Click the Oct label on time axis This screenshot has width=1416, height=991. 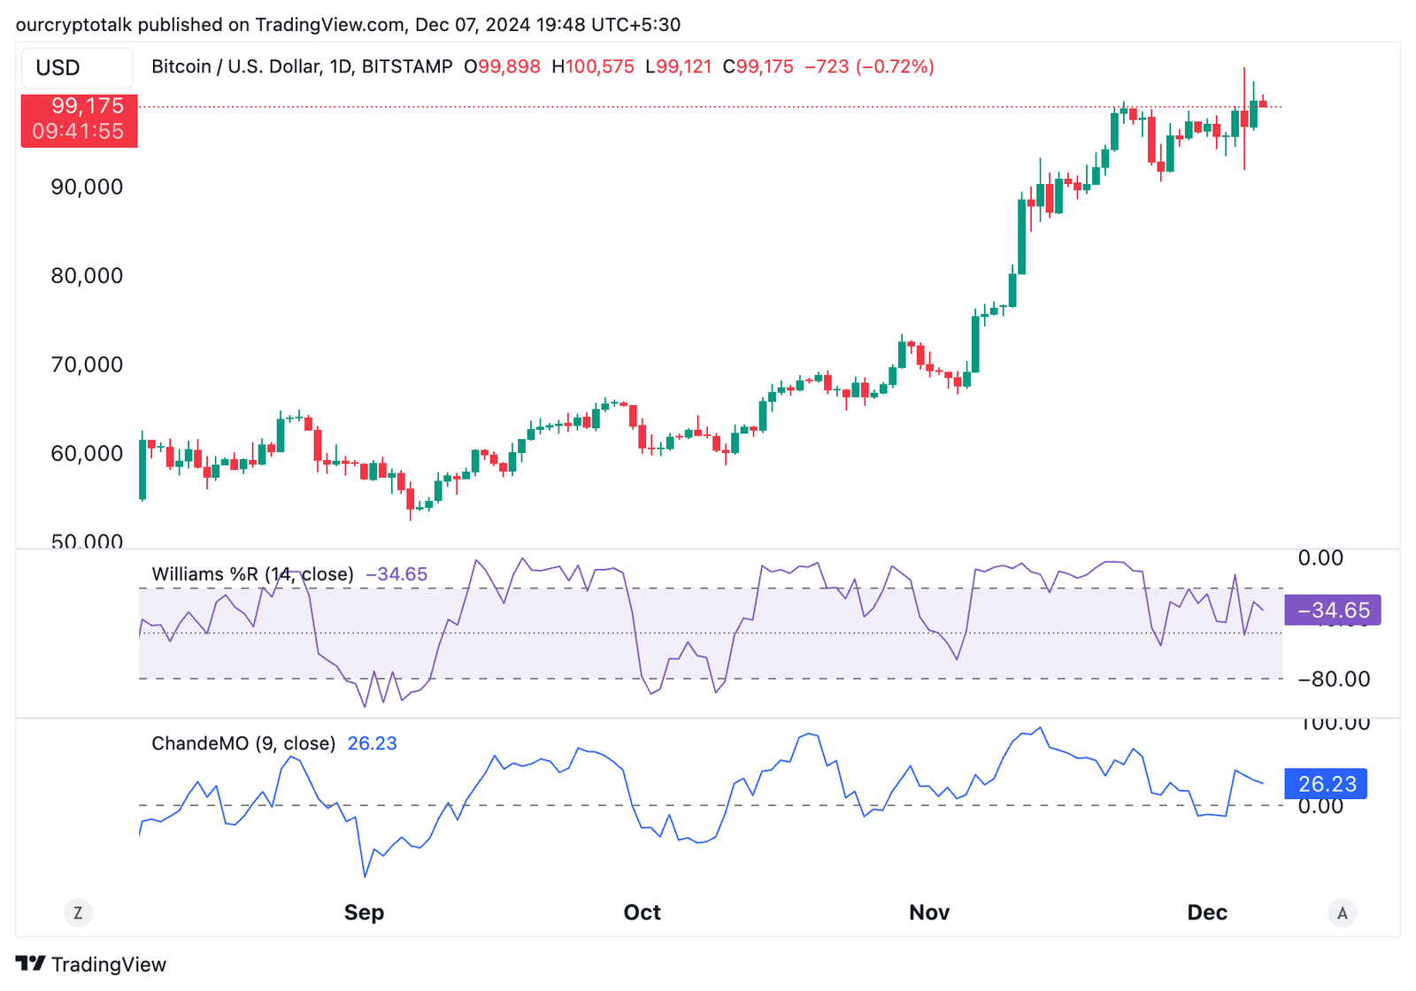642,913
